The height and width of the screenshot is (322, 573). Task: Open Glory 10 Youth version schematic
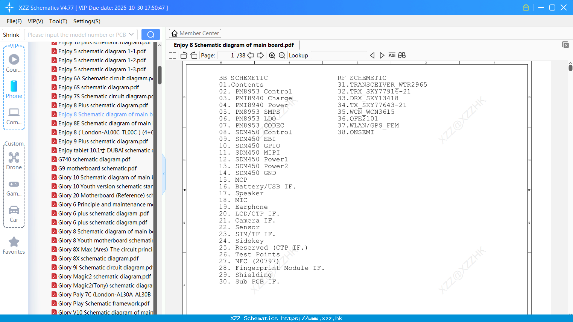(x=102, y=187)
